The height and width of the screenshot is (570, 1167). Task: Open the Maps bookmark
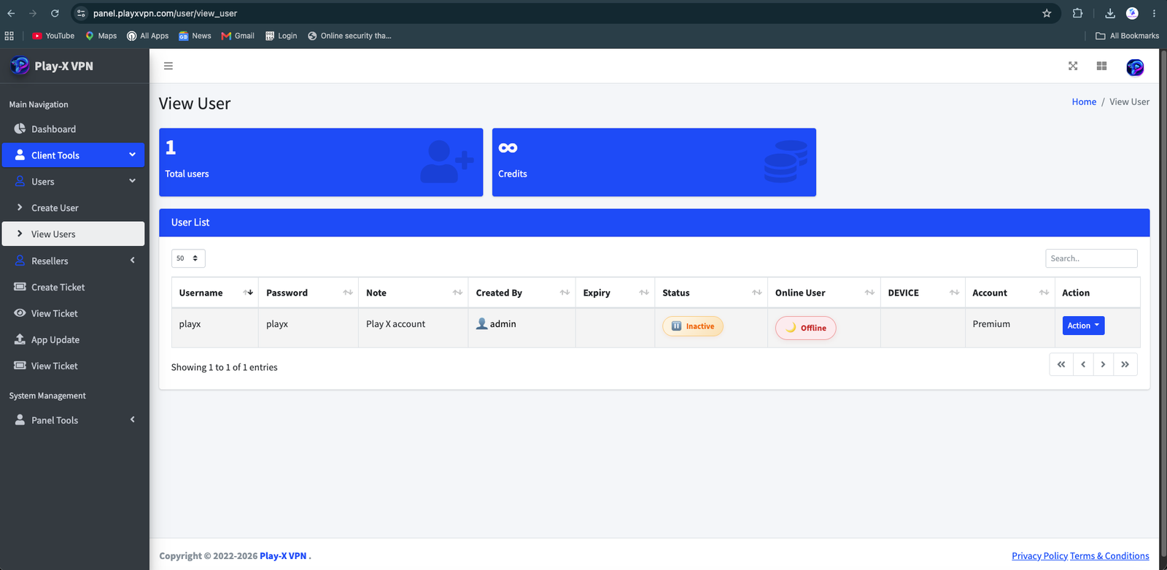tap(101, 36)
